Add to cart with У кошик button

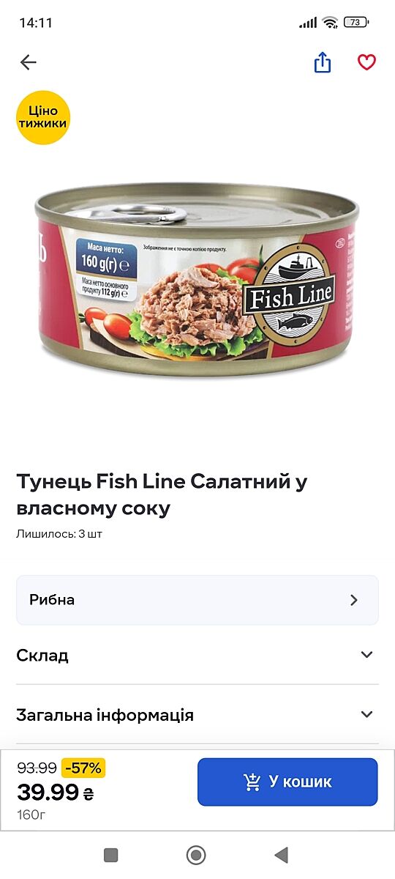click(287, 782)
